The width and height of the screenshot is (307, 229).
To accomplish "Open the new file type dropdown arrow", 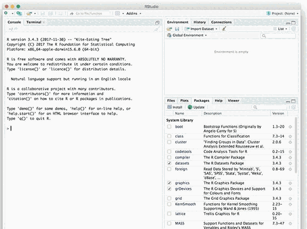I will point(13,14).
